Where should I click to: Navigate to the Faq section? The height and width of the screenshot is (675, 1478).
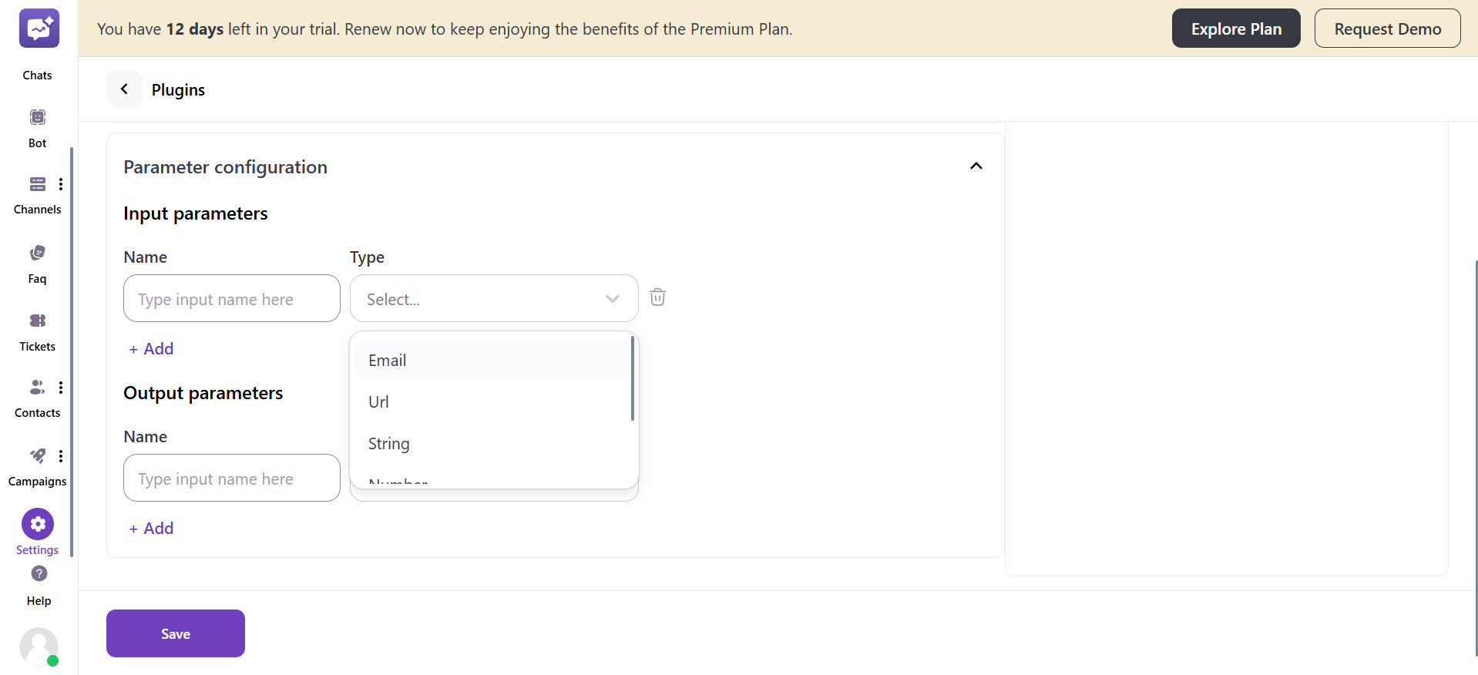pos(36,262)
